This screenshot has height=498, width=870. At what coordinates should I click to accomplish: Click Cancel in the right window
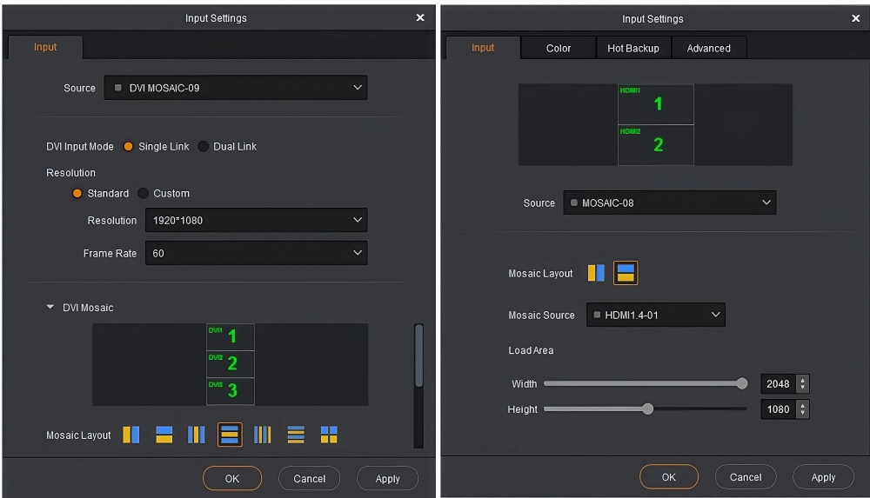point(746,476)
